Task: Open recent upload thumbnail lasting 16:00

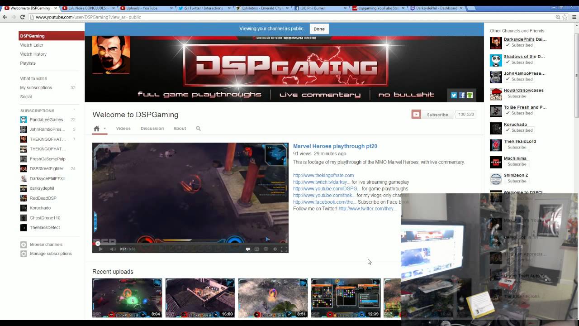Action: (x=200, y=297)
